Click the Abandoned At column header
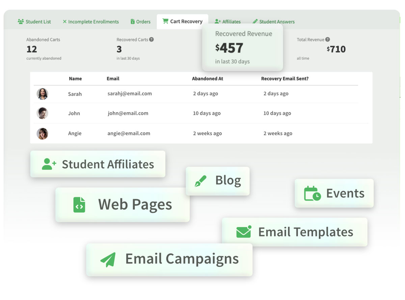 (208, 79)
